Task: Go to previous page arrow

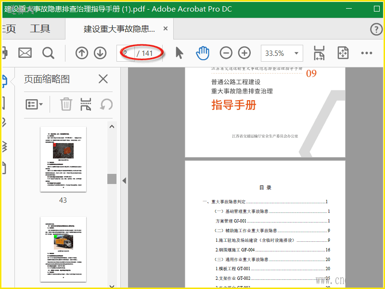Action: pyautogui.click(x=82, y=53)
